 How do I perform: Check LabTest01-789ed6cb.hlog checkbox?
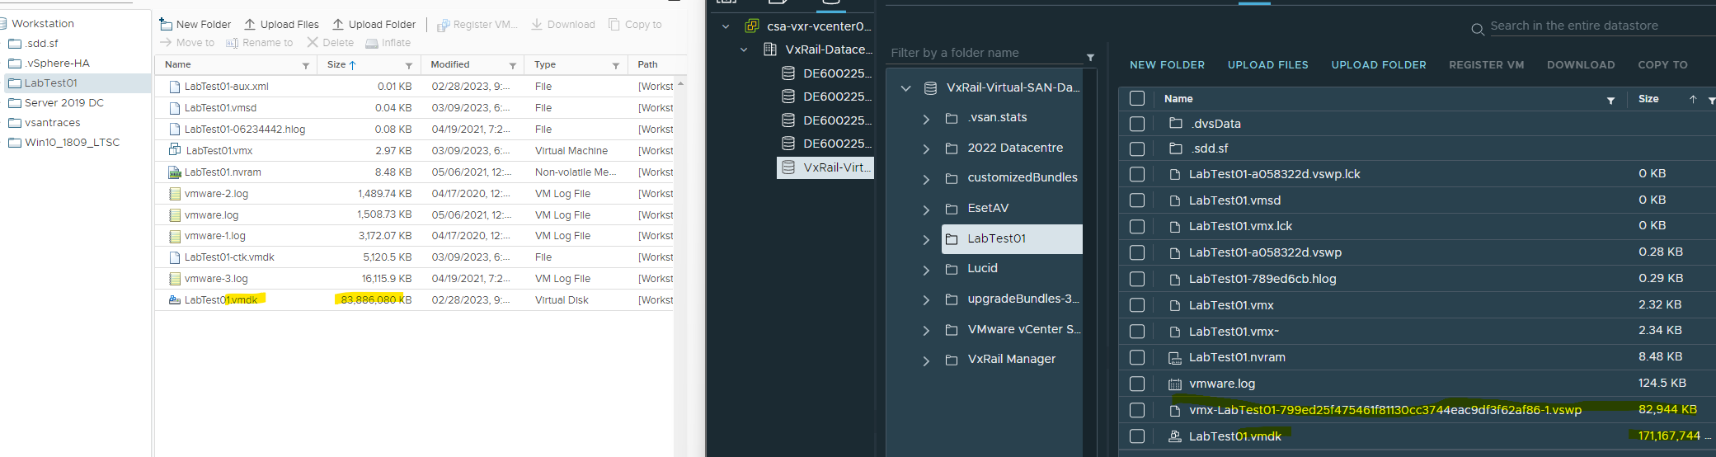(1137, 279)
